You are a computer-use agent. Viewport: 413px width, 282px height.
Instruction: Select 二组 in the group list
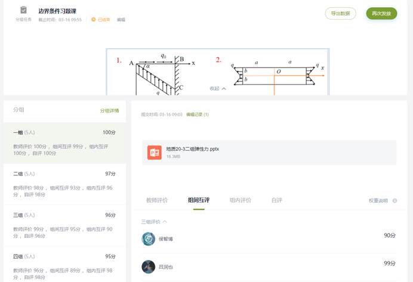64,182
